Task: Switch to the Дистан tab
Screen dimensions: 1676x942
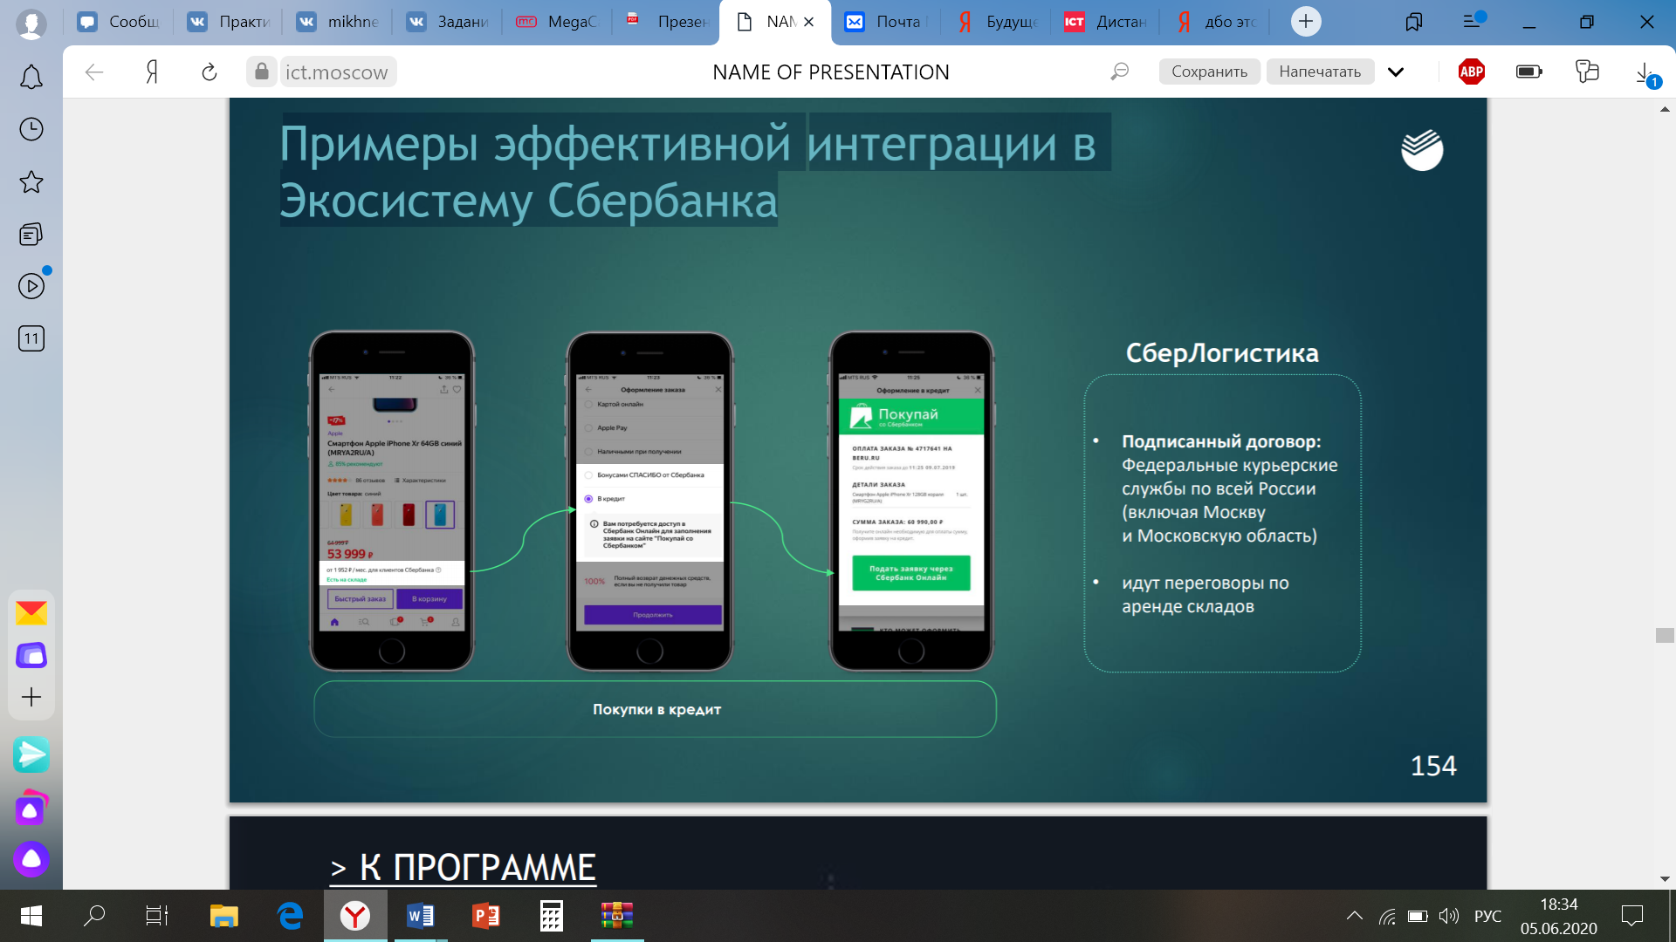Action: pos(1106,22)
